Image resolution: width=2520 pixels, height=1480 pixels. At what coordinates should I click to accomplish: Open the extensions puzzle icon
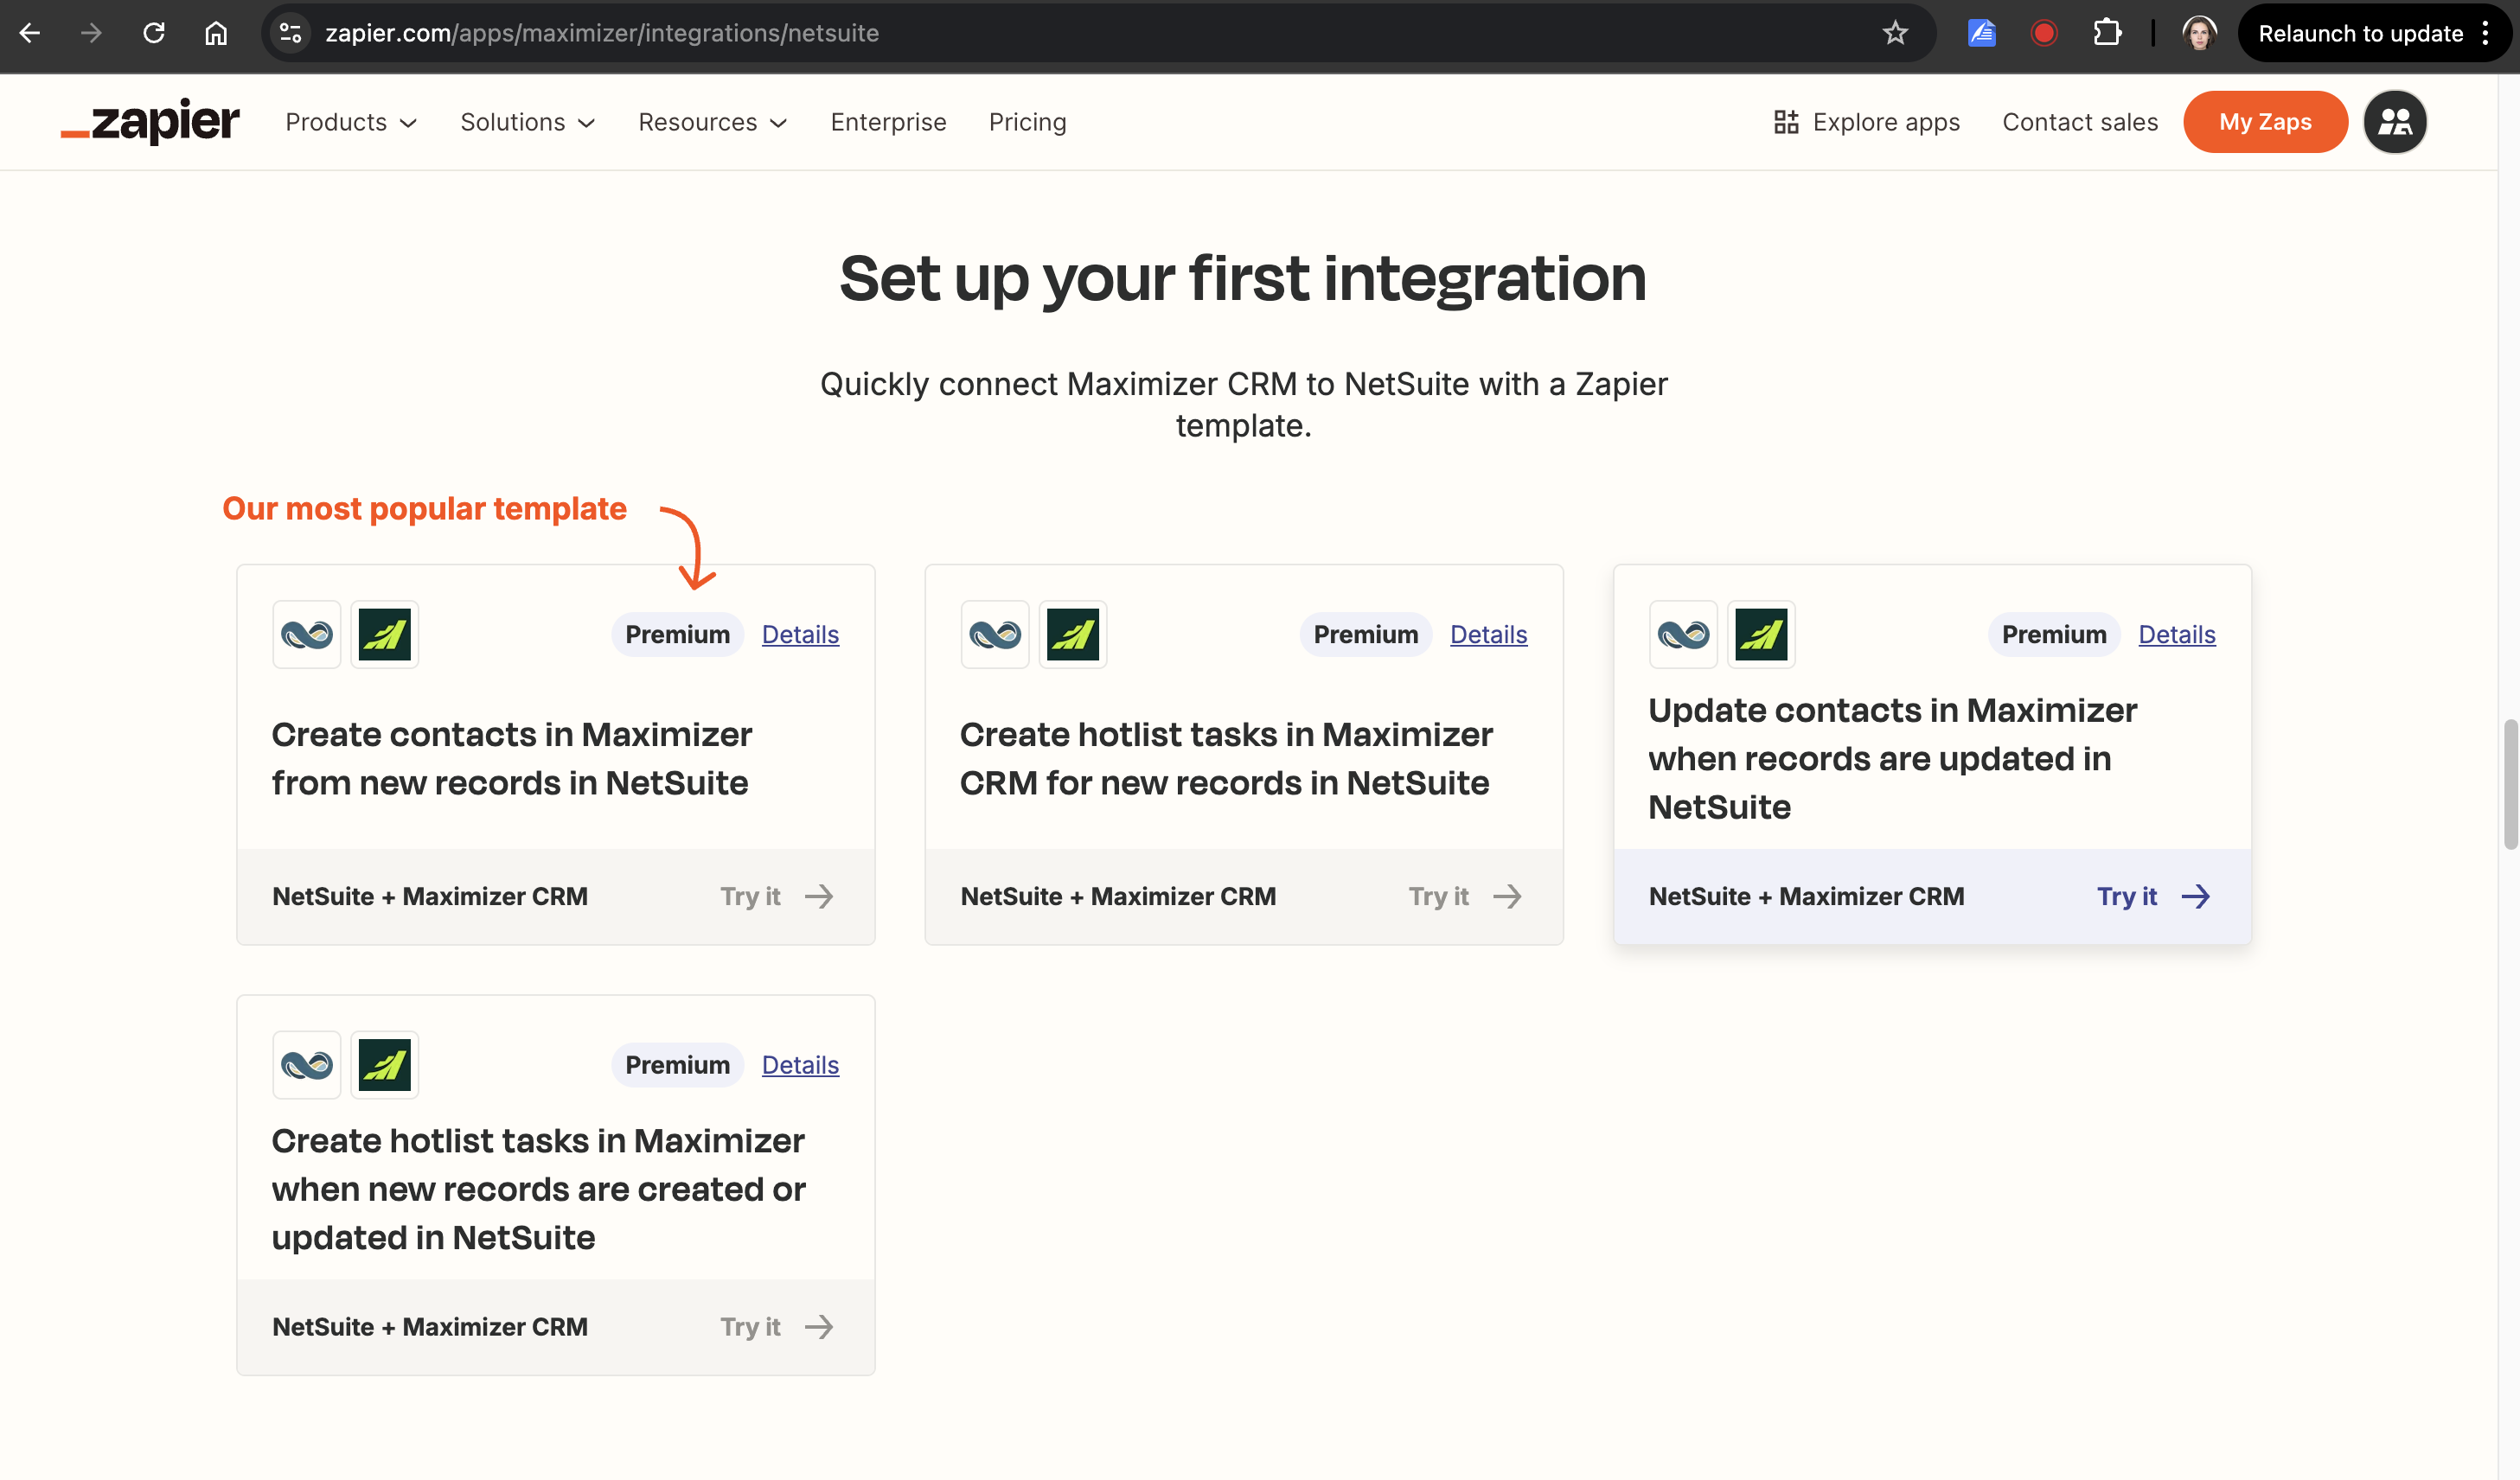coord(2107,33)
